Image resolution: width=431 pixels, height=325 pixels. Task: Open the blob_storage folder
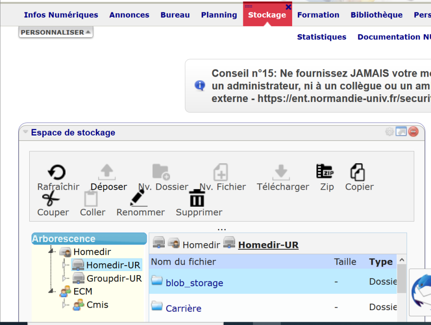(194, 283)
